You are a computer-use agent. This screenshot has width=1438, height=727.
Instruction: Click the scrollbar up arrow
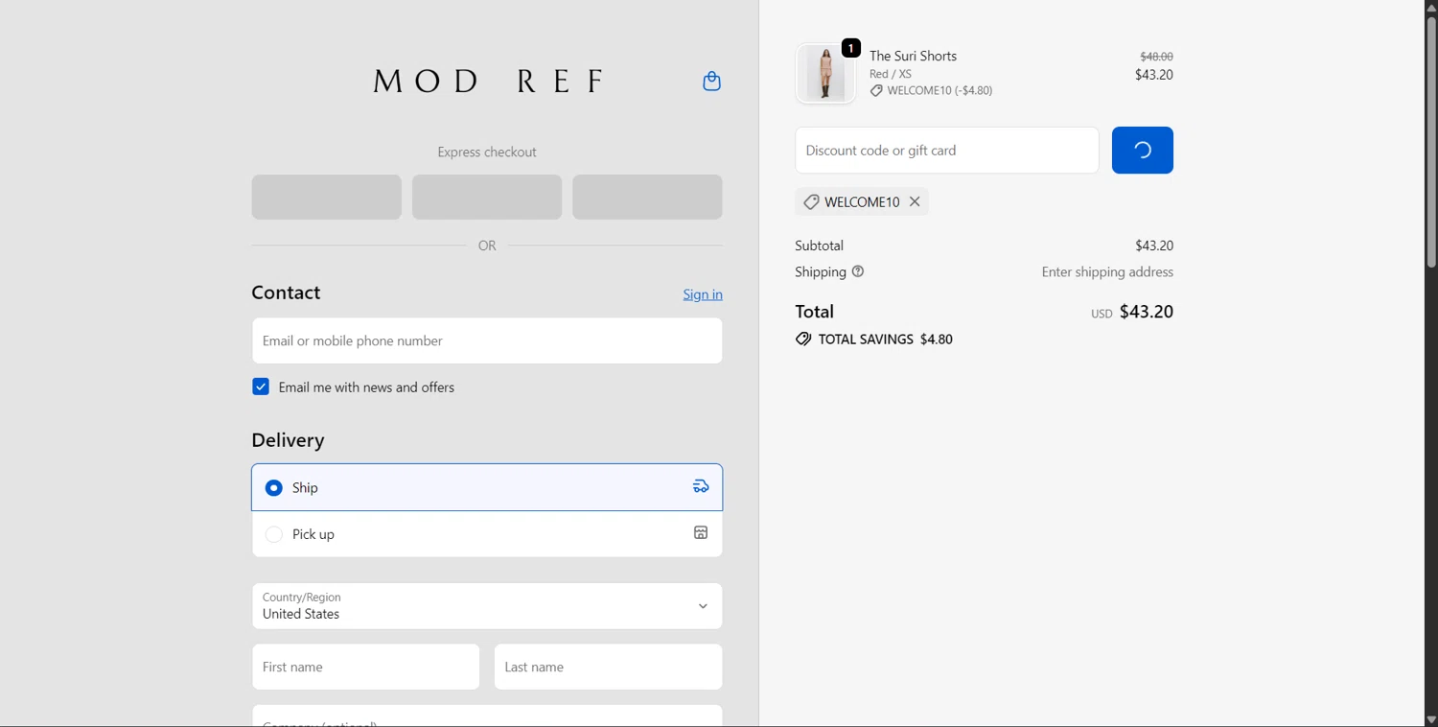point(1431,8)
